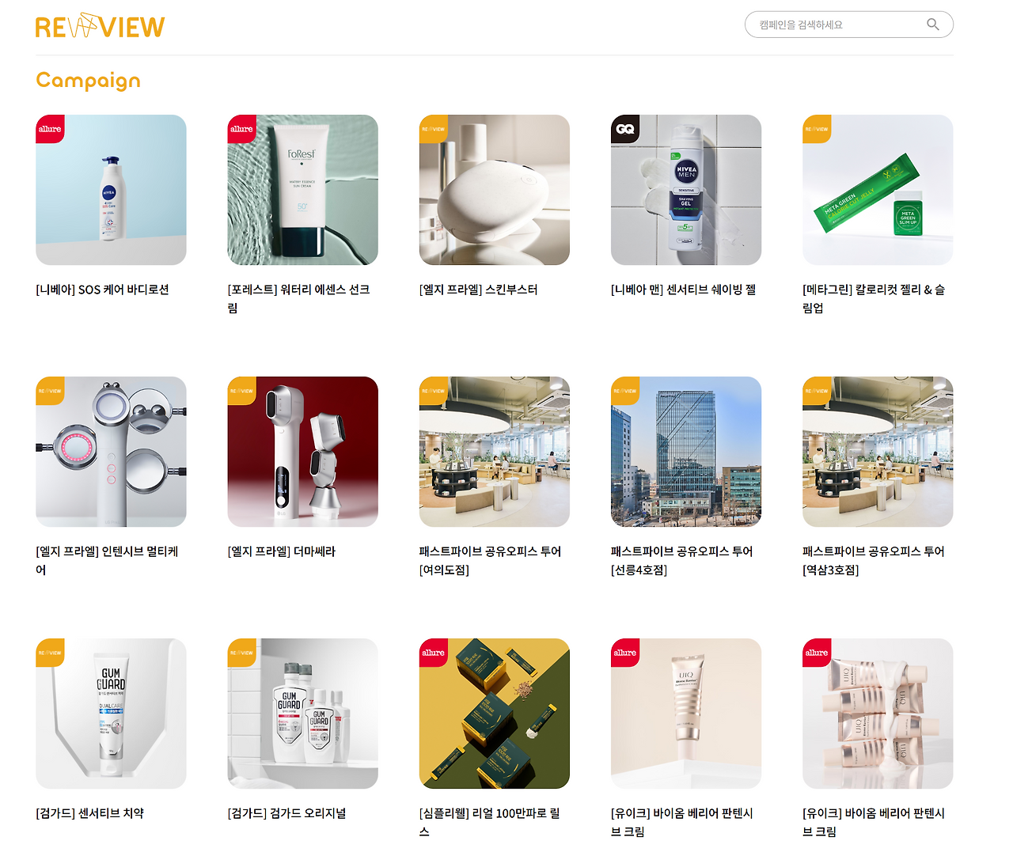Open the Gum Guard Original mouthwash image
This screenshot has width=1013, height=852.
pos(303,714)
